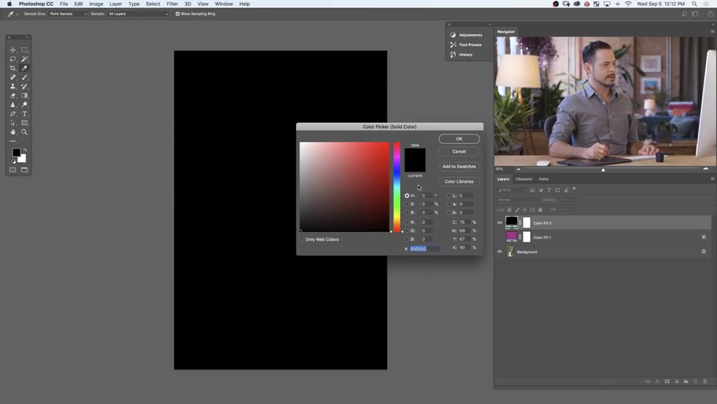Toggle Show Sampling Ring checkbox
The width and height of the screenshot is (717, 404).
177,14
